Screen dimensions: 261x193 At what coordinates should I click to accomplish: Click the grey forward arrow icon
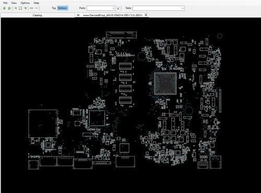36,8
